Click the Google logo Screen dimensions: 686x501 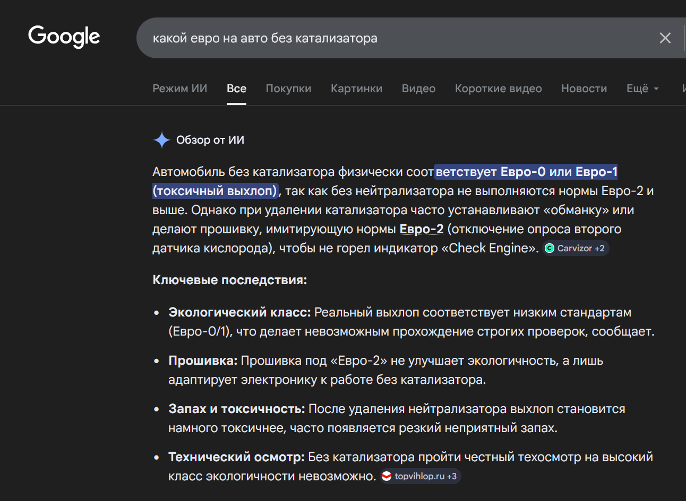coord(64,37)
